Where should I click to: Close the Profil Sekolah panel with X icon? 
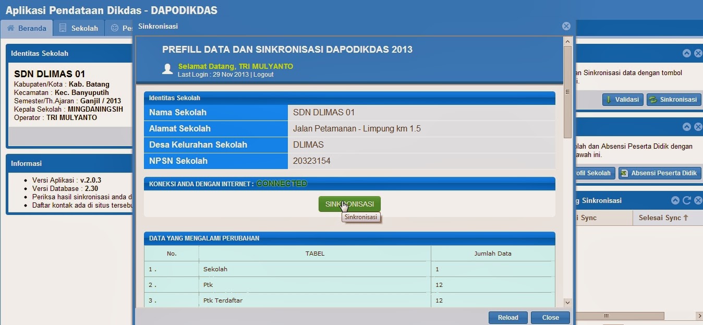[698, 127]
